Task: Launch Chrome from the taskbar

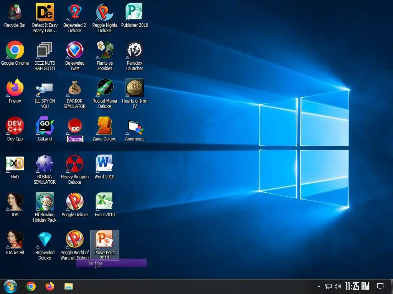Action: tap(31, 286)
